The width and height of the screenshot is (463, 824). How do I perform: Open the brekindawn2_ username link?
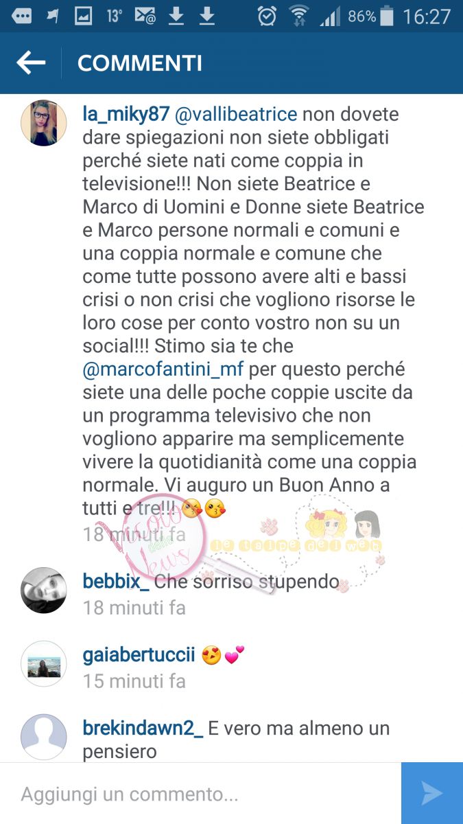(x=143, y=728)
